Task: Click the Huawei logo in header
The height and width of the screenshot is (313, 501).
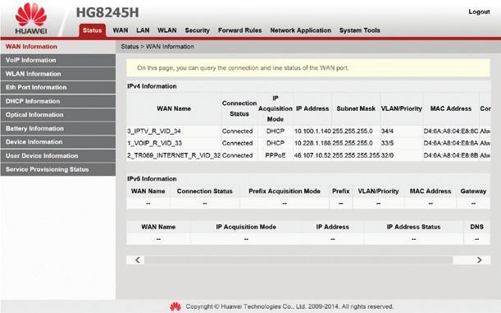Action: click(x=31, y=18)
